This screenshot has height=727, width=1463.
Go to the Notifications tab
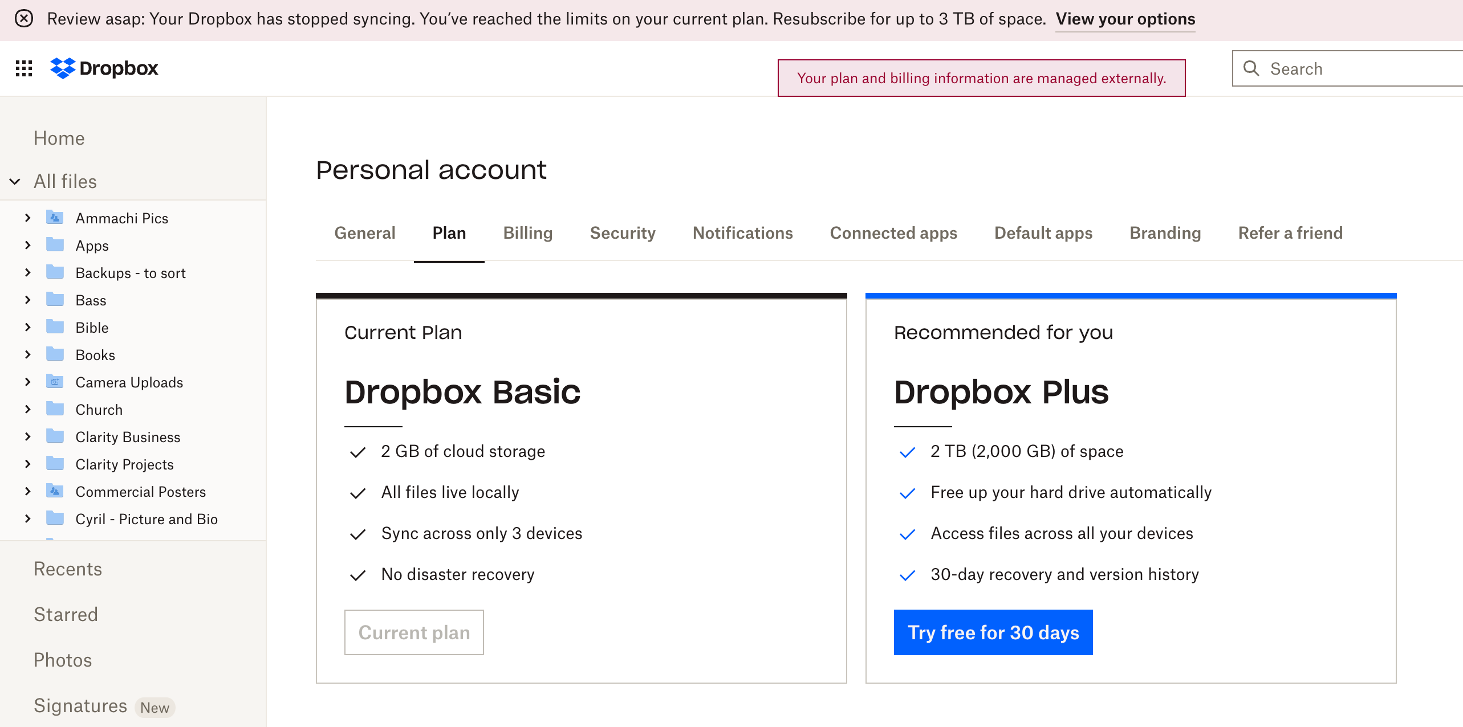point(743,233)
